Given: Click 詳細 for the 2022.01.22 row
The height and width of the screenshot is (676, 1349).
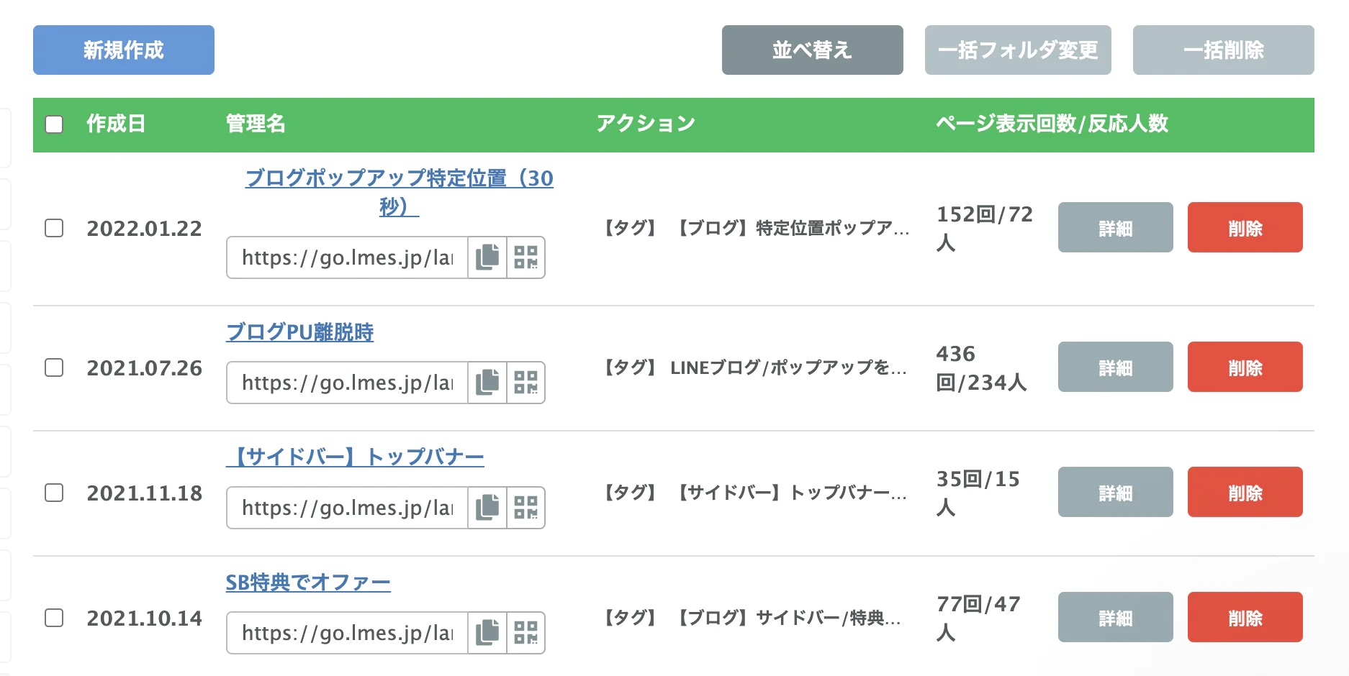Looking at the screenshot, I should pyautogui.click(x=1115, y=228).
